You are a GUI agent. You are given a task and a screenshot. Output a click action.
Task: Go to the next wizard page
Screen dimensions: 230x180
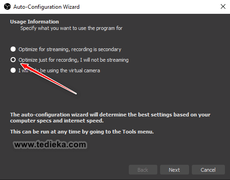click(x=174, y=170)
